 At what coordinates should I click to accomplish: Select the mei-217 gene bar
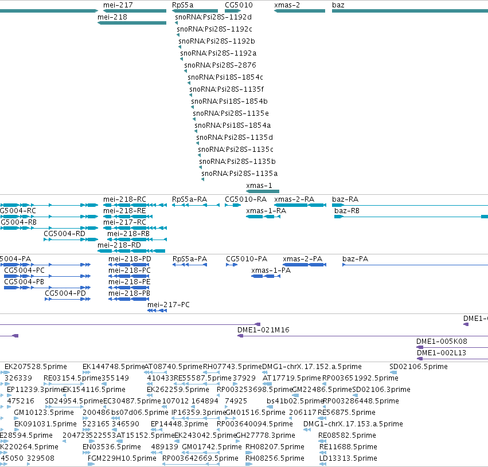135,11
